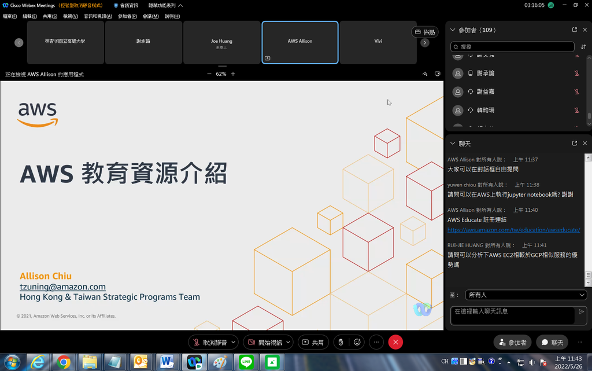Open the 共用(S) menu
Image resolution: width=592 pixels, height=371 pixels.
point(50,16)
